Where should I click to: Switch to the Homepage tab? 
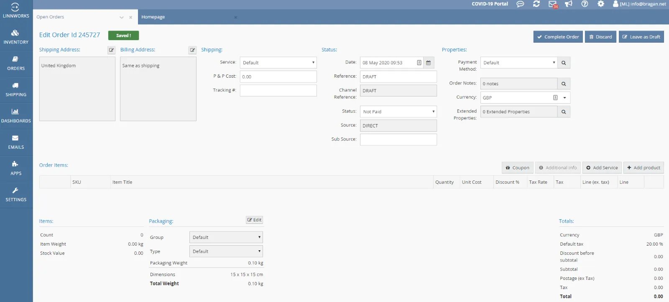[x=153, y=17]
